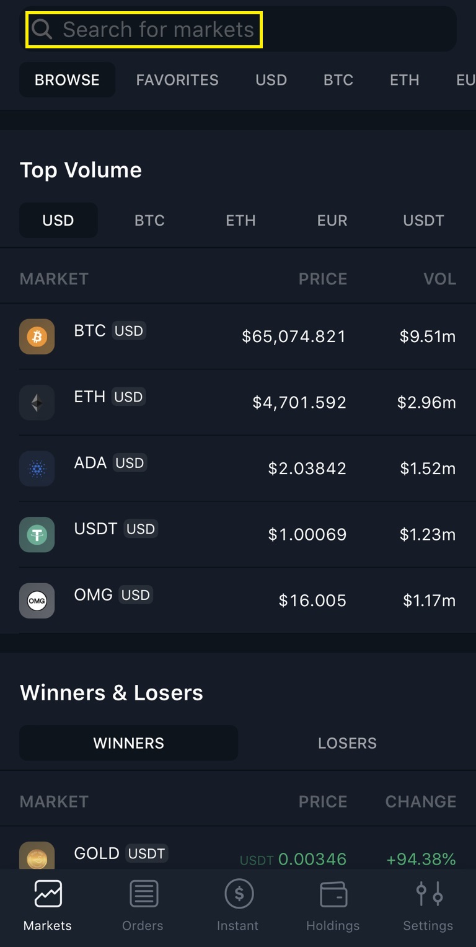Open BTC USD price $65,074.821
Viewport: 476px width, 947px height.
coord(294,337)
